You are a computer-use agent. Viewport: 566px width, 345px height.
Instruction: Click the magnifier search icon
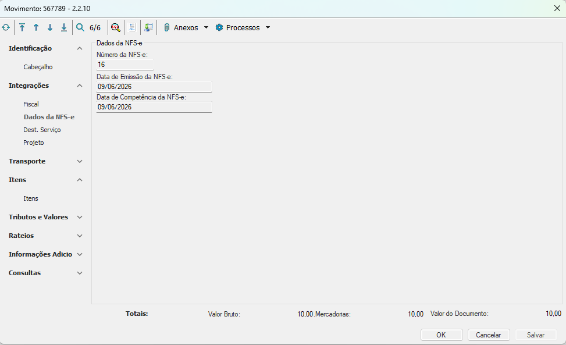(x=80, y=27)
